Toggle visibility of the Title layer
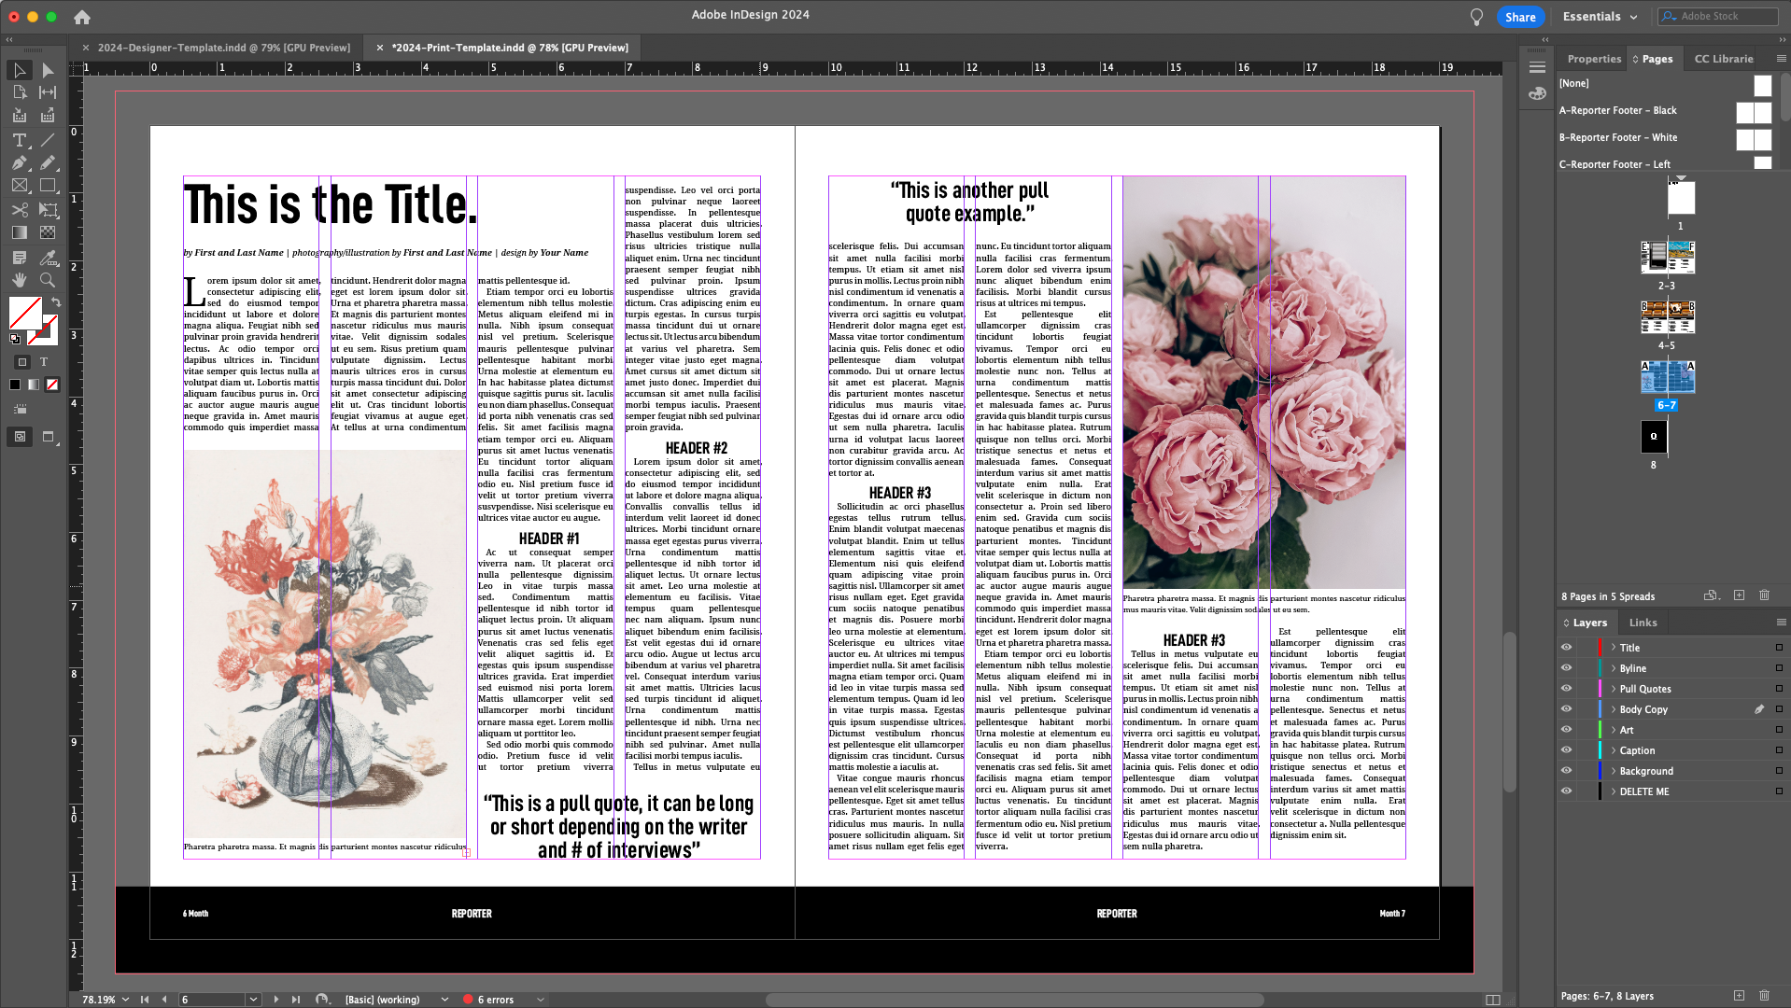 1567,648
